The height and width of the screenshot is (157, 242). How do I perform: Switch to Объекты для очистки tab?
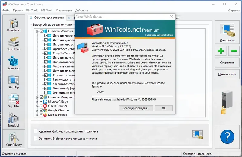[x=47, y=18]
